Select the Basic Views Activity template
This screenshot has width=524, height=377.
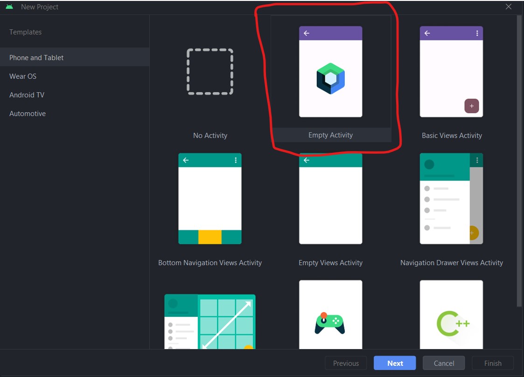pyautogui.click(x=451, y=71)
